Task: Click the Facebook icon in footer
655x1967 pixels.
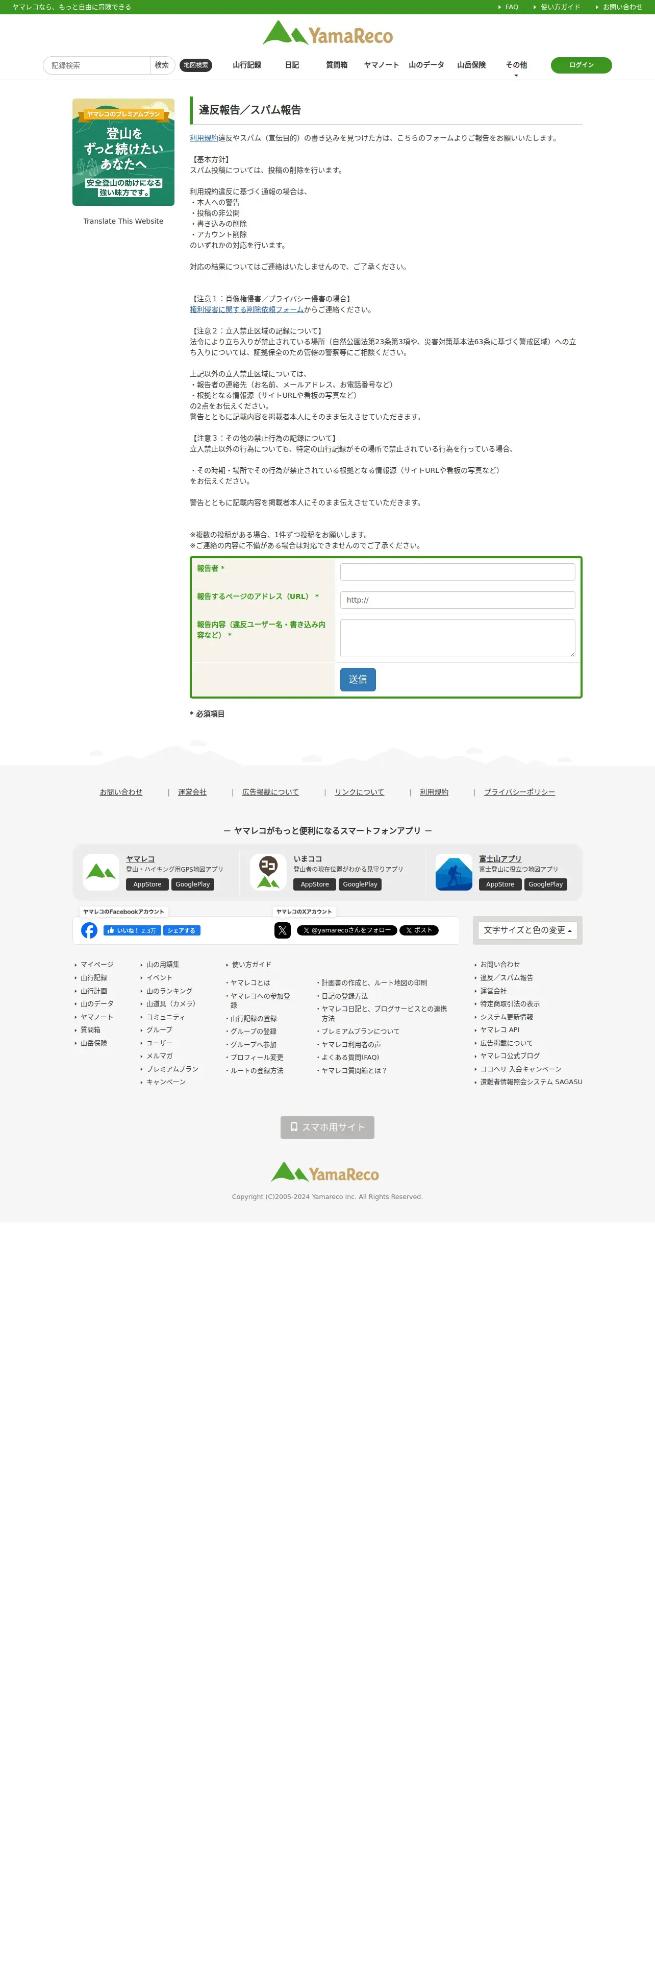Action: click(89, 930)
